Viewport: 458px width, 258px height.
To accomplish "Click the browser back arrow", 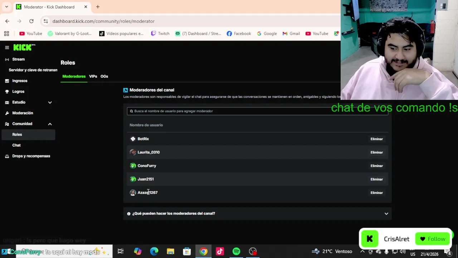I will tap(7, 21).
